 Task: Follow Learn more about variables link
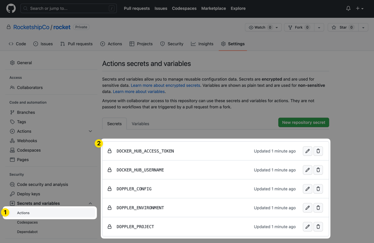(x=139, y=92)
